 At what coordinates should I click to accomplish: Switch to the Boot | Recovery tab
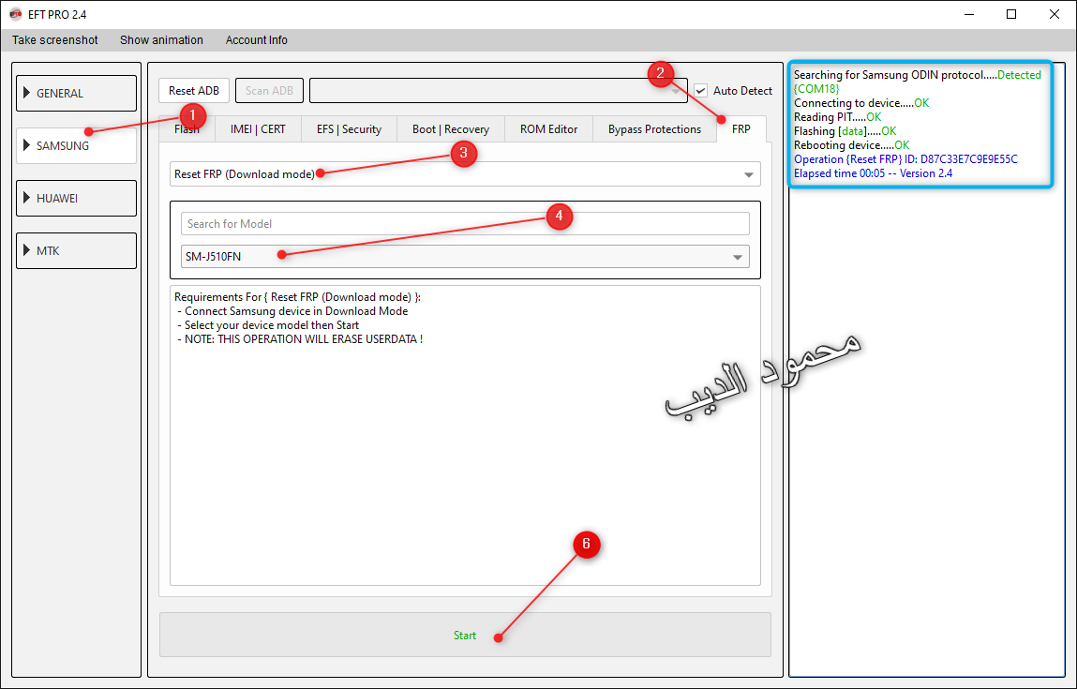(x=451, y=129)
